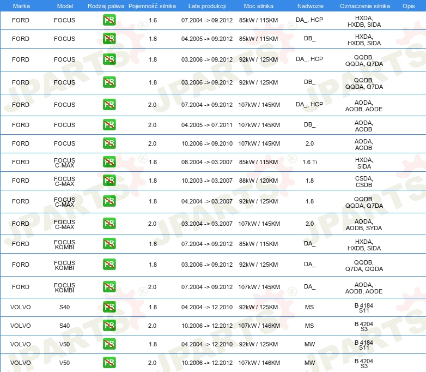426x372 pixels.
Task: Click petrol icon in Volvo S40 1.8 row
Action: [x=109, y=307]
